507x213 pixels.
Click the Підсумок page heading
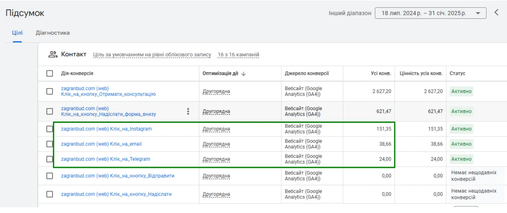pos(25,13)
